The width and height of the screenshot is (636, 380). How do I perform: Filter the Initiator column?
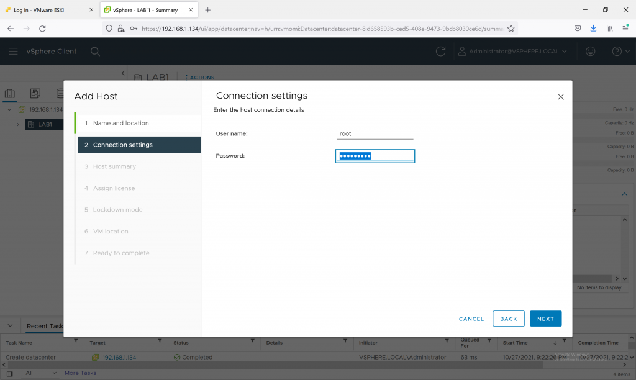(447, 341)
